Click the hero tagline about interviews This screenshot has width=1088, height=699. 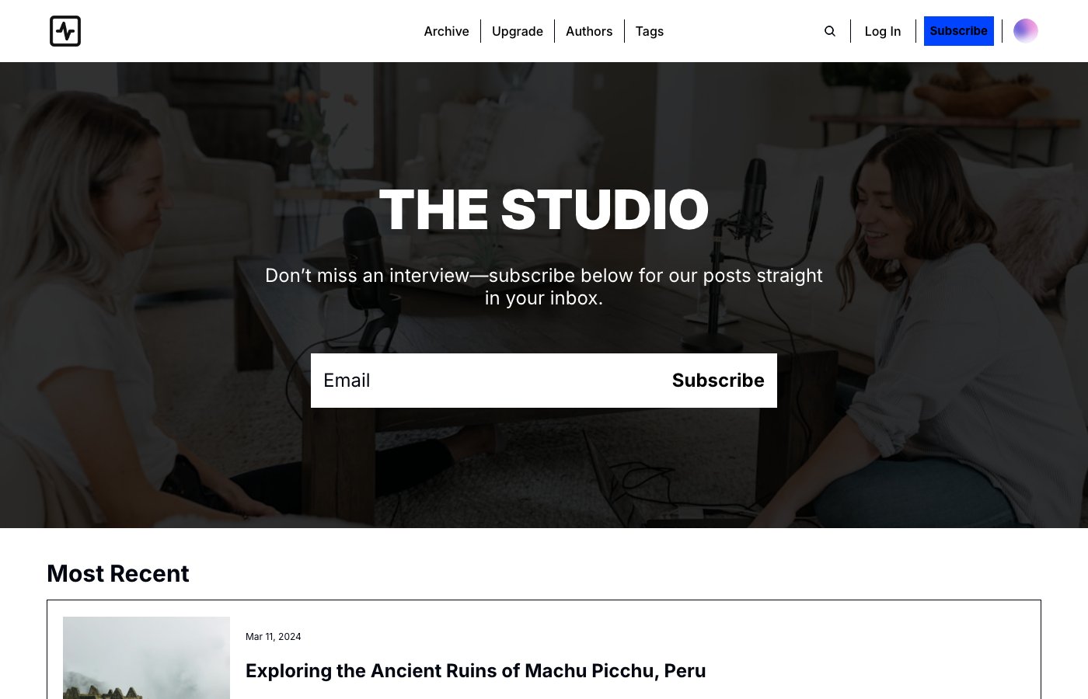[544, 287]
